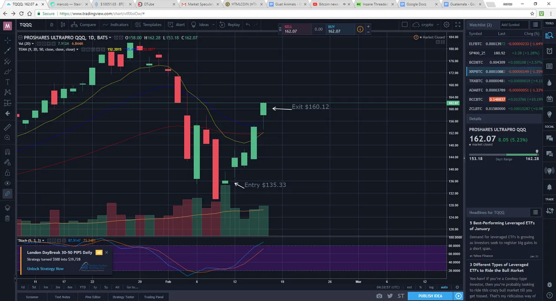Viewport: 556px width, 301px height.
Task: Open the Strategy Tester tab
Action: click(x=123, y=297)
